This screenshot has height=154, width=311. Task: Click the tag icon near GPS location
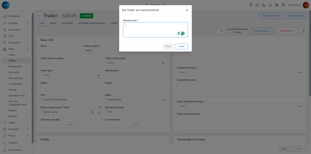222,31
